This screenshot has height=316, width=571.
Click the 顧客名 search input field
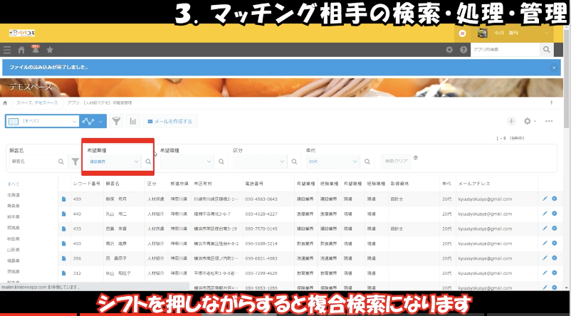pyautogui.click(x=36, y=162)
